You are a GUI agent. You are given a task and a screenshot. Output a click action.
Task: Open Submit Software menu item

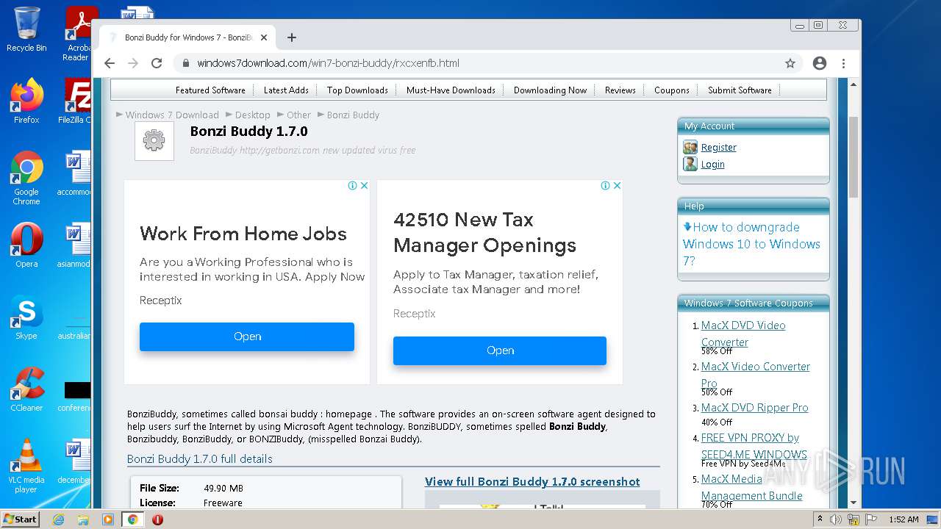click(x=740, y=90)
